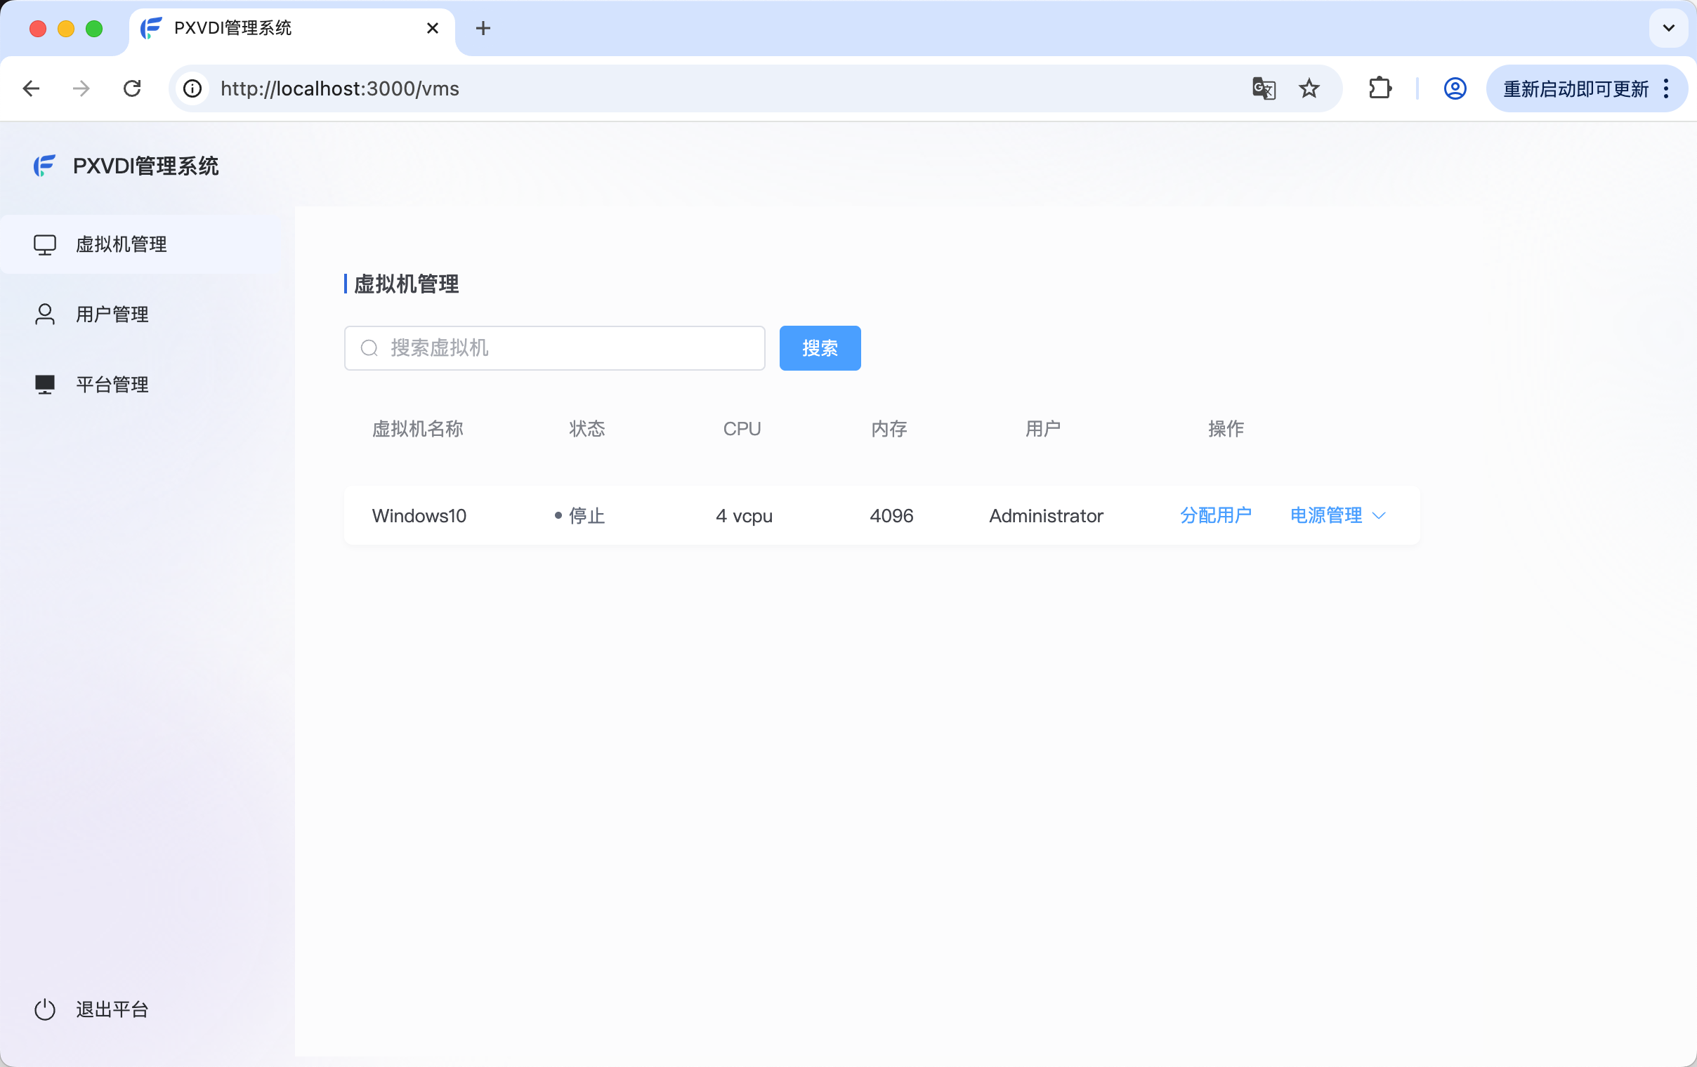Click 退出平台 to log out
Screen dimensions: 1697x1067
tap(112, 1009)
